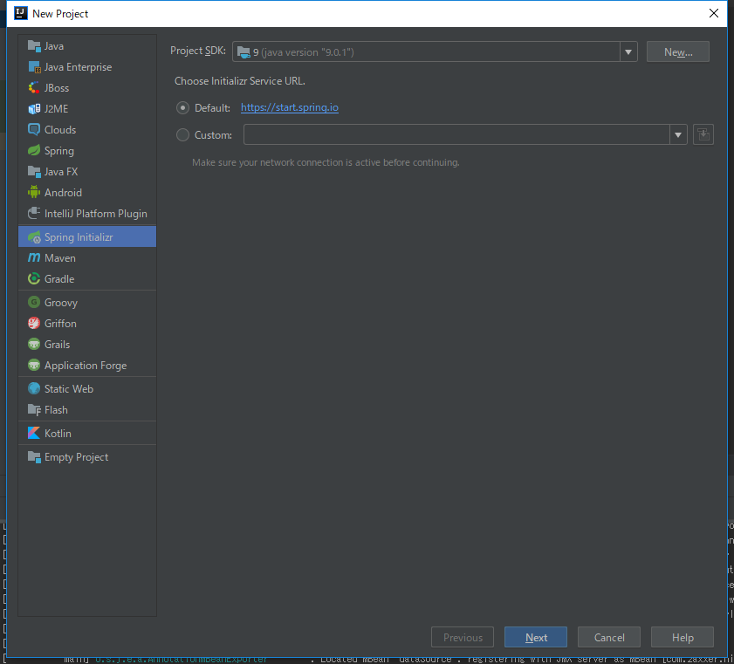Select the Android label in project list
Image resolution: width=734 pixels, height=664 pixels.
pyautogui.click(x=63, y=193)
